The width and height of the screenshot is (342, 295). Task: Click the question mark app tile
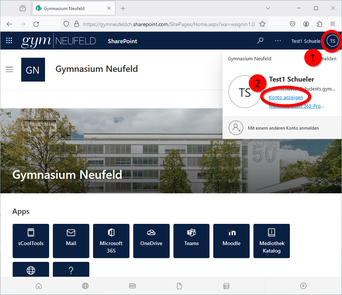click(x=71, y=269)
